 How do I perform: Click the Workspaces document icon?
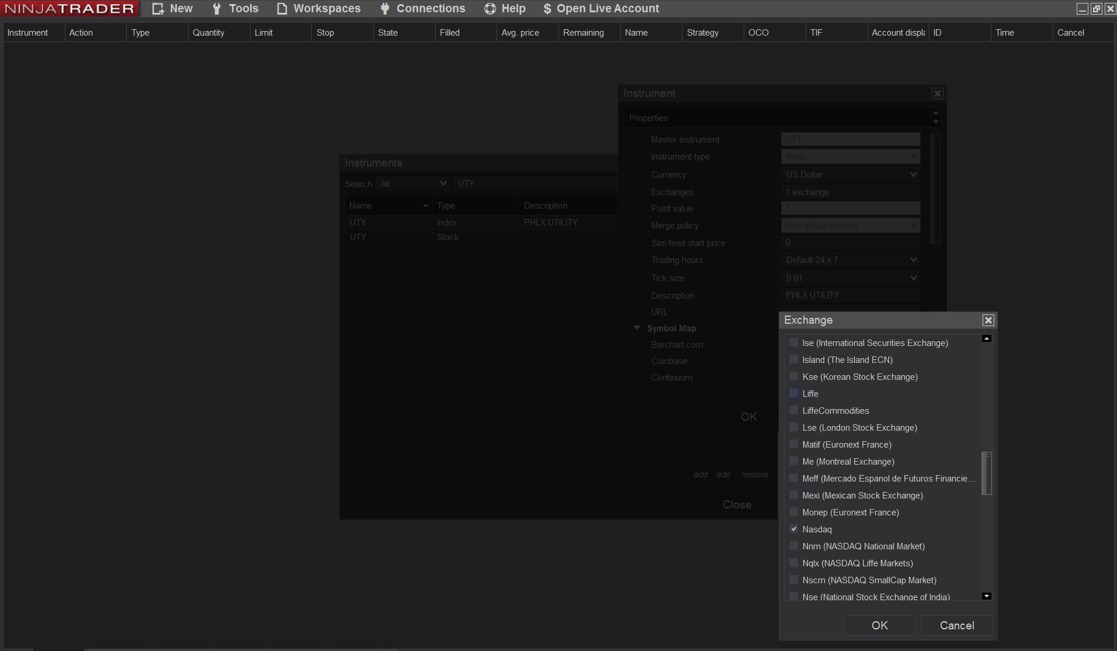click(x=282, y=9)
